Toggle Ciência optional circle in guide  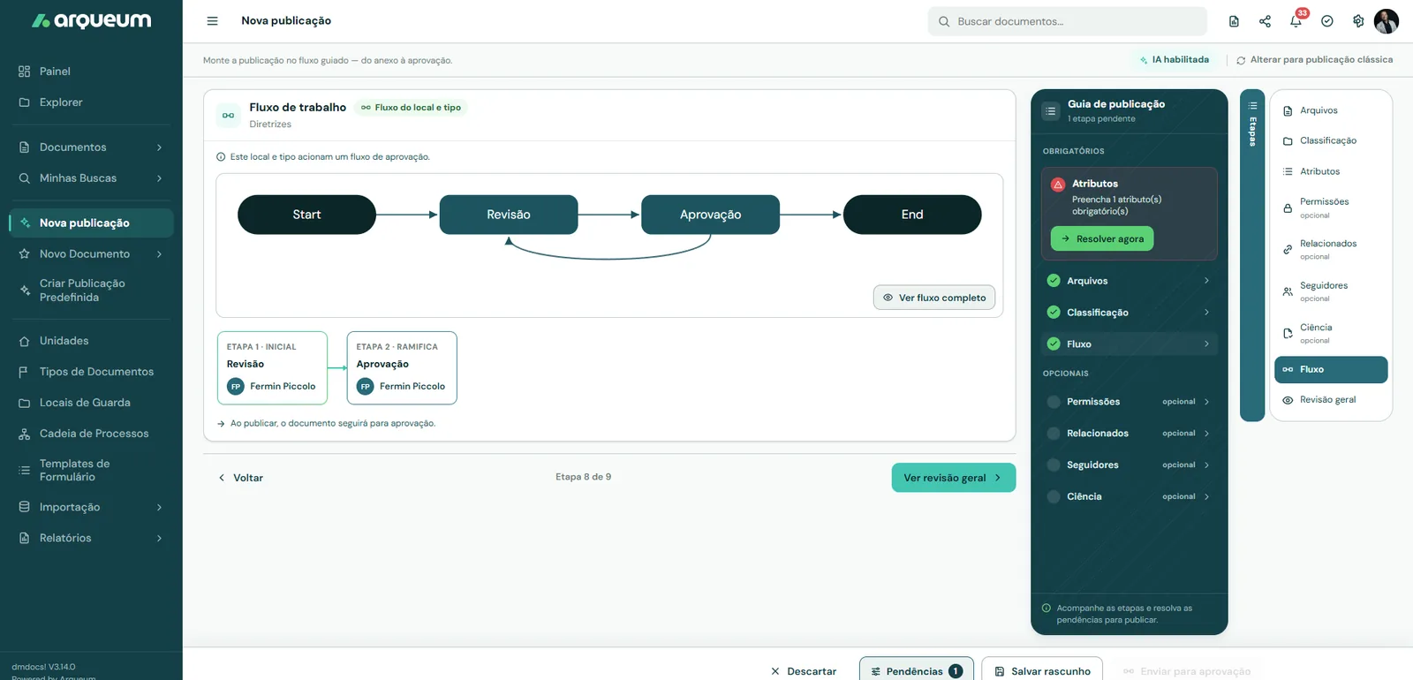coord(1054,496)
